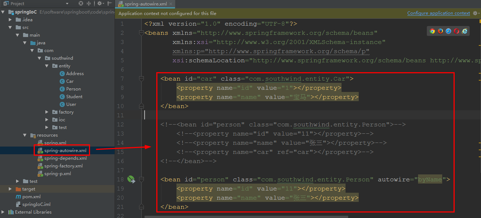This screenshot has width=481, height=218.
Task: Click the collapse all icon in Project panel
Action: (x=89, y=4)
